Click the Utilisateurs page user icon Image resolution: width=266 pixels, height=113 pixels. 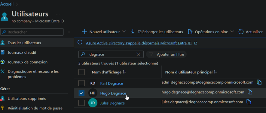click(x=4, y=16)
